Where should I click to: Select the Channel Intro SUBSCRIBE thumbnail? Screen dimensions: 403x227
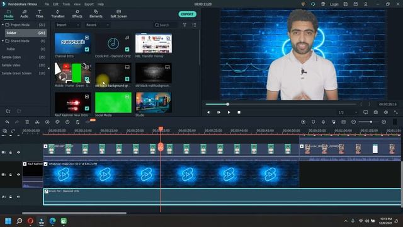tap(73, 44)
